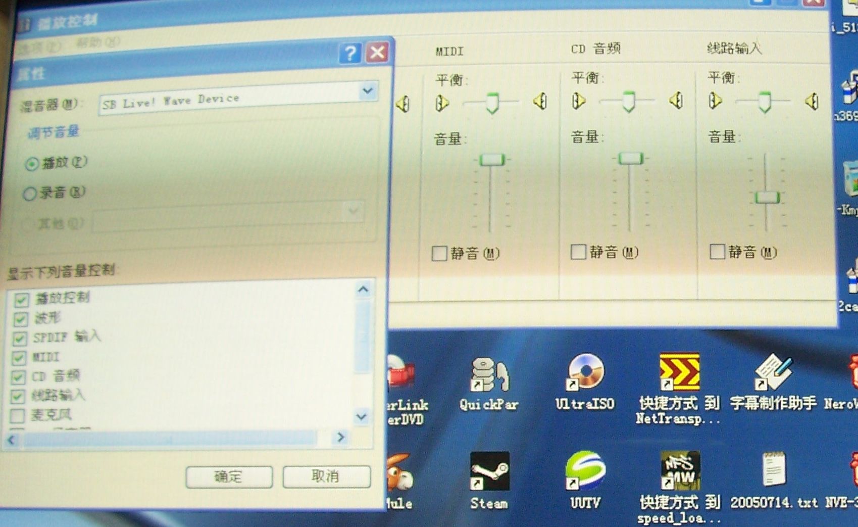Viewport: 858px width, 527px height.
Task: Uncheck SPDIF 输入 in the list
Action: pos(20,339)
